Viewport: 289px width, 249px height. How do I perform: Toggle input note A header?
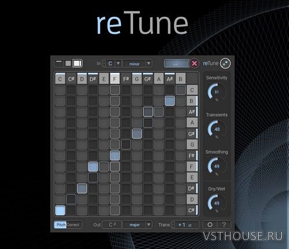[x=159, y=79]
